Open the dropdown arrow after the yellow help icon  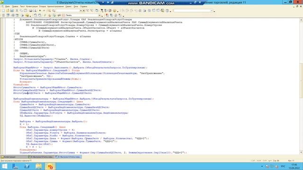[x=118, y=11]
